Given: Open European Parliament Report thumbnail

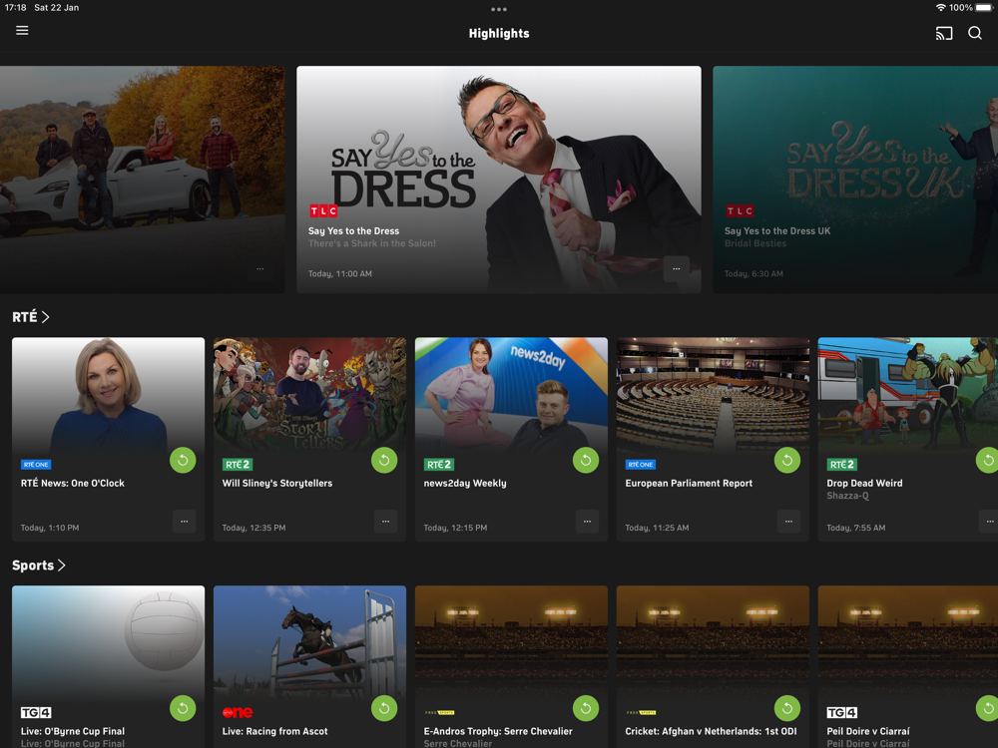Looking at the screenshot, I should click(713, 394).
